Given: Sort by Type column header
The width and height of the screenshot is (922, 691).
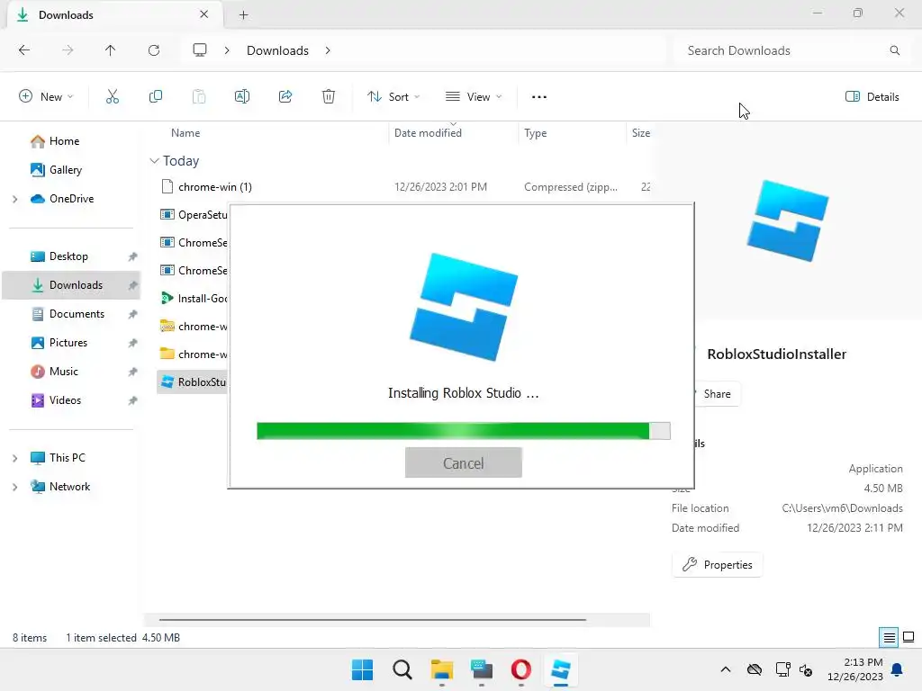Looking at the screenshot, I should 535,133.
